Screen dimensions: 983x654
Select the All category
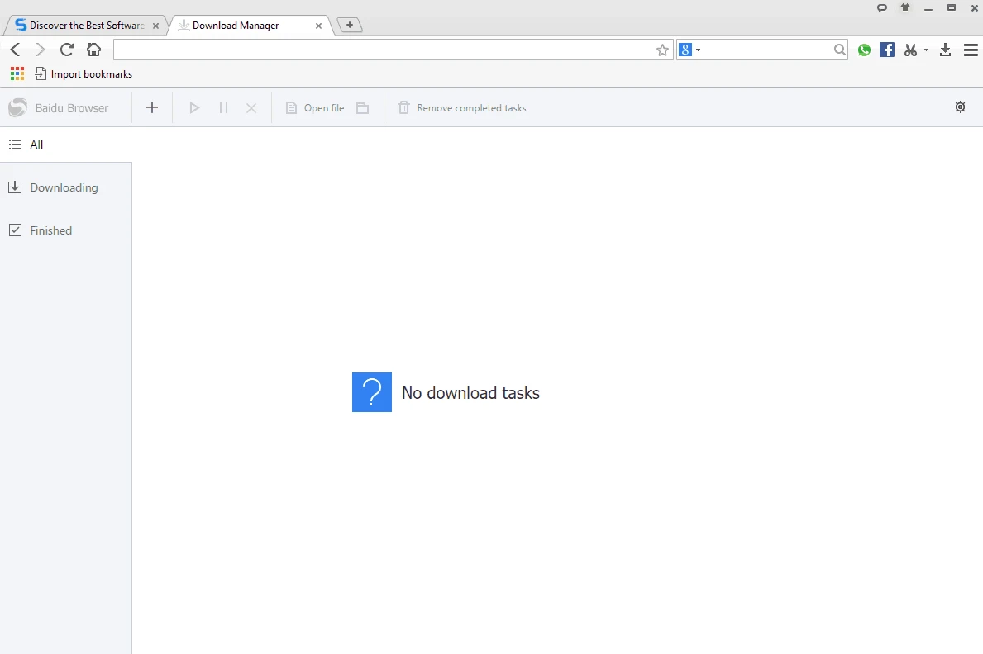pos(66,145)
